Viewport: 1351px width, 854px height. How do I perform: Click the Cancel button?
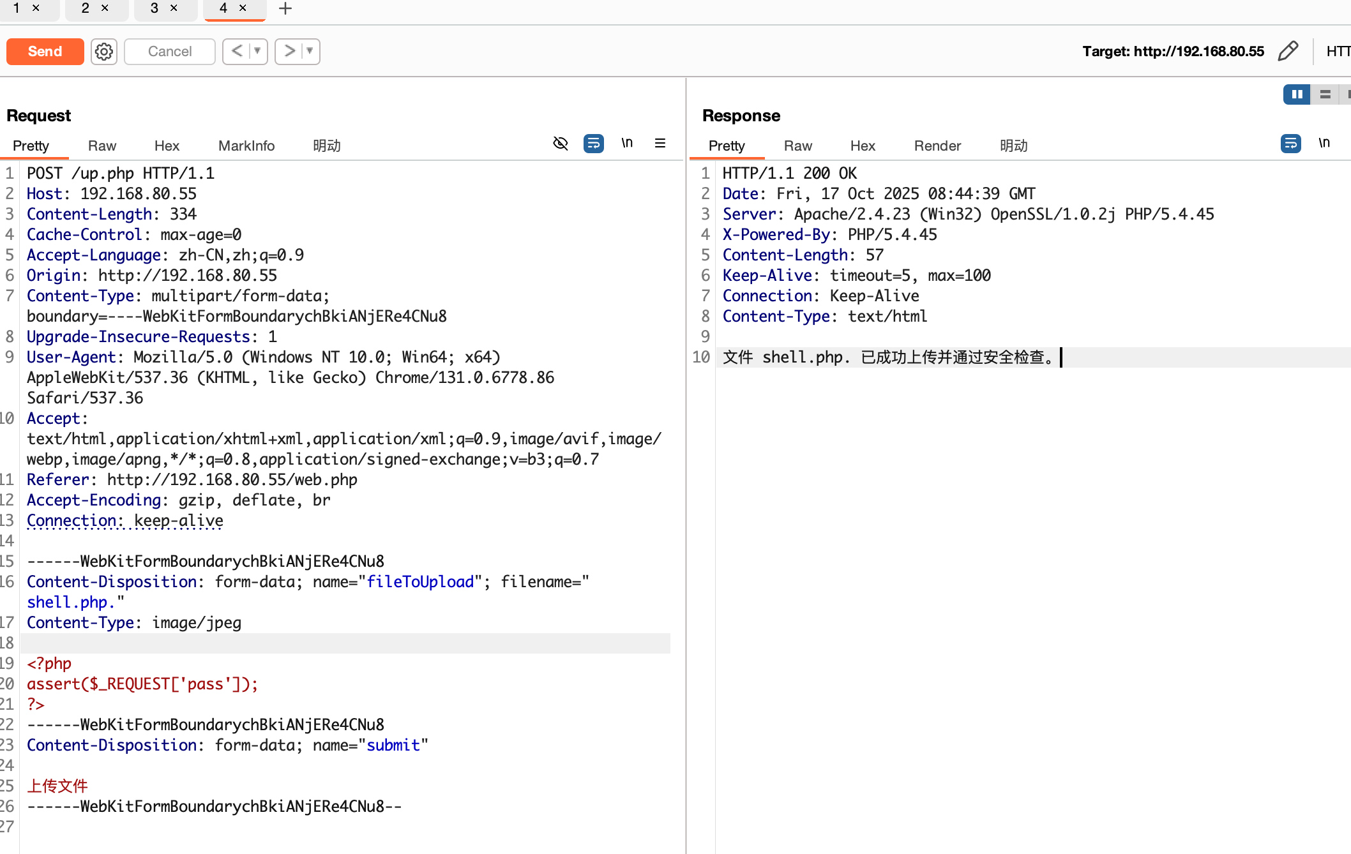point(169,52)
